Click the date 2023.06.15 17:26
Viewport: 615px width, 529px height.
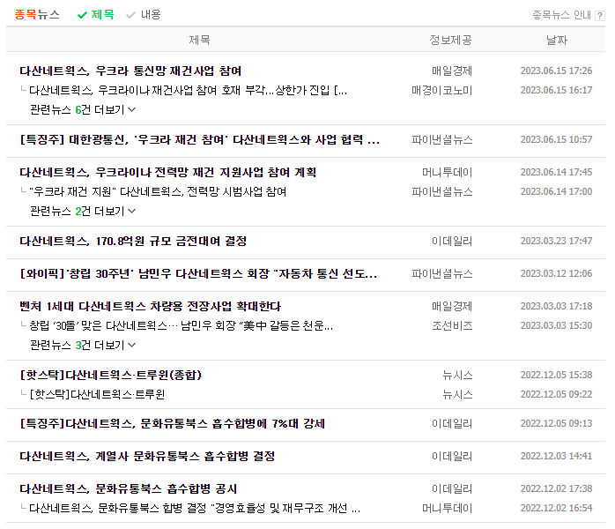tap(556, 71)
